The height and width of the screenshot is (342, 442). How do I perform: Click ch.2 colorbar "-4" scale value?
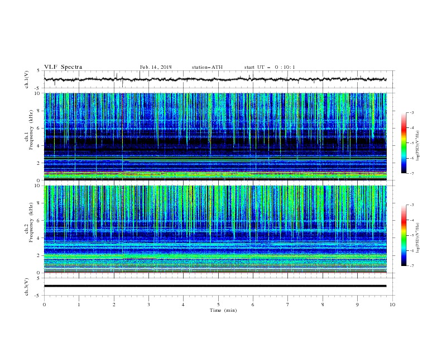[x=412, y=220]
